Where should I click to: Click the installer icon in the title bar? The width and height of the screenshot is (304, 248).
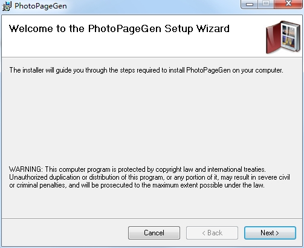pyautogui.click(x=7, y=6)
